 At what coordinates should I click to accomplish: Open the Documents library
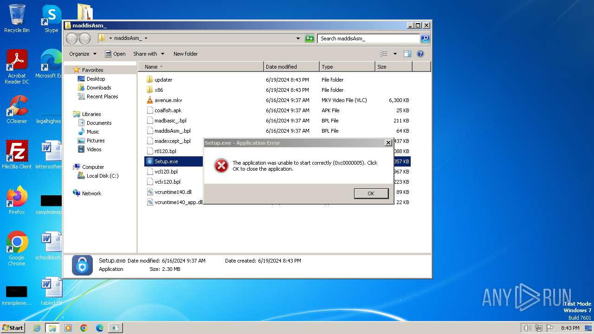99,123
